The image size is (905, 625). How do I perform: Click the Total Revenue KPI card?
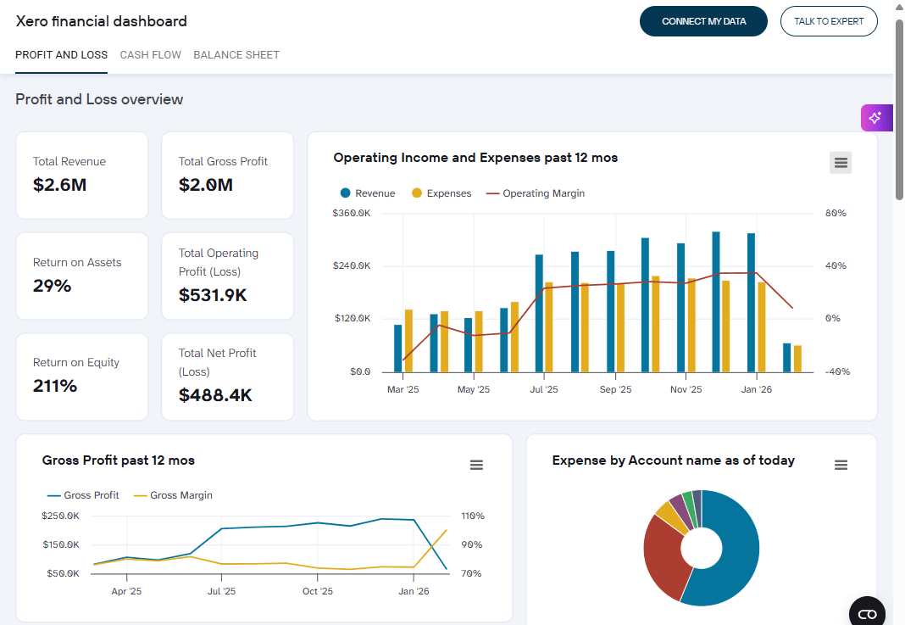[x=81, y=175]
